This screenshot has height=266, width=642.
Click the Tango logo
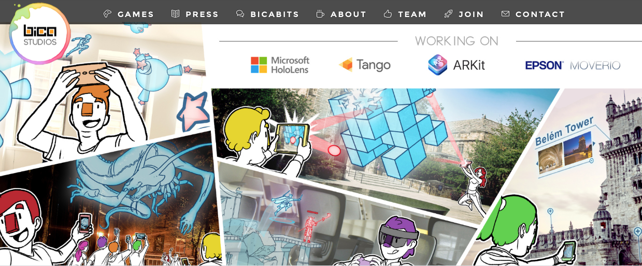pyautogui.click(x=364, y=65)
